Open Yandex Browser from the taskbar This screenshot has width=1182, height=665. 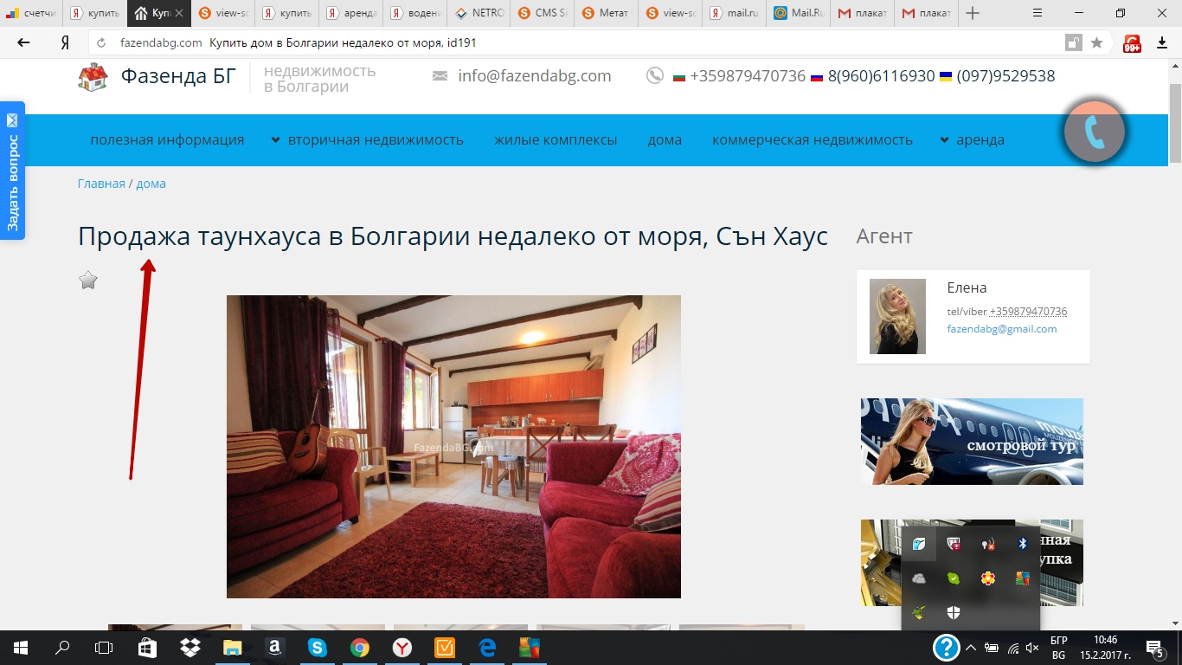point(402,647)
